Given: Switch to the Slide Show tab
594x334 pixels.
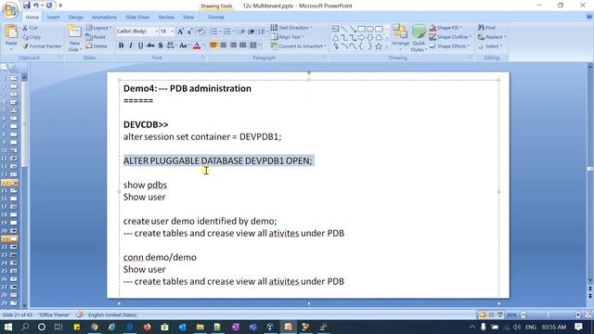Looking at the screenshot, I should (137, 17).
